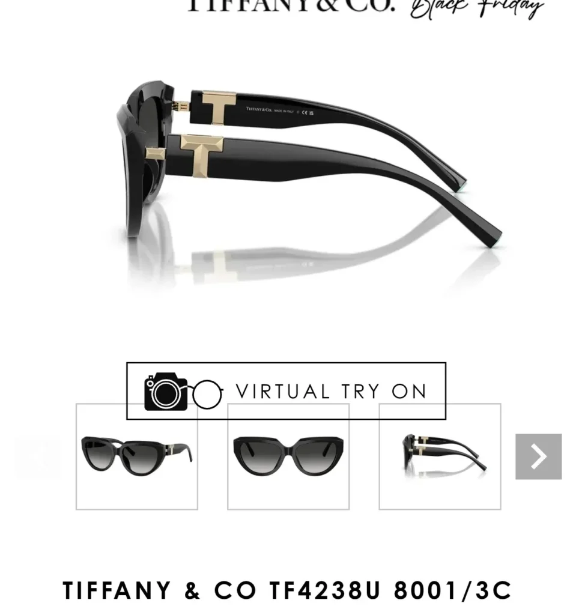Select the front-view sunglasses thumbnail
The image size is (576, 615).
point(288,456)
